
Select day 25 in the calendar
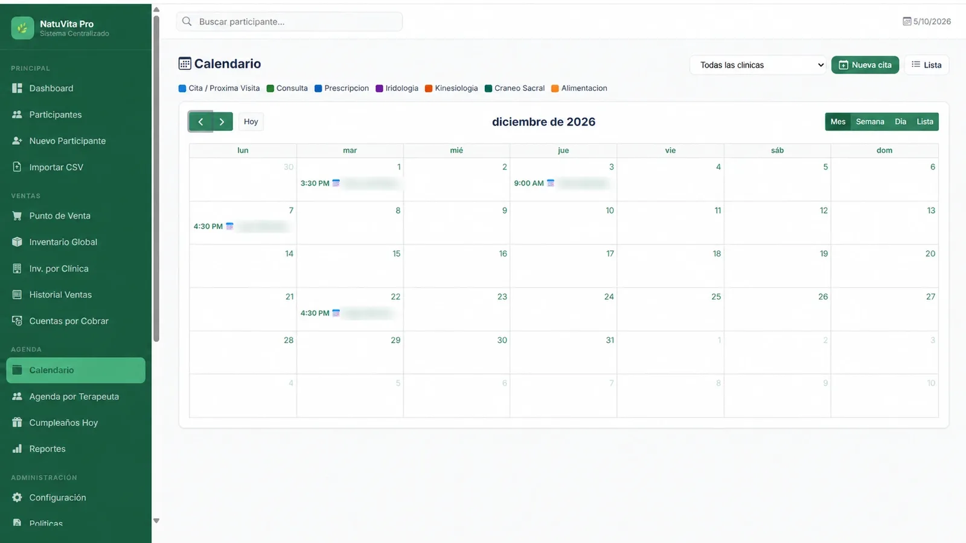click(716, 297)
